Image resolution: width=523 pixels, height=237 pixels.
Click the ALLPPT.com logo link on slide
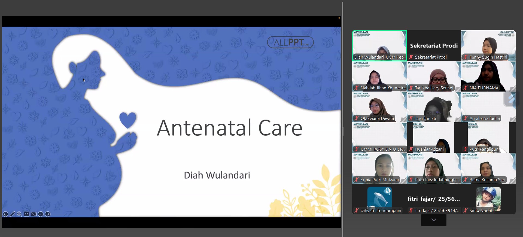(x=290, y=42)
